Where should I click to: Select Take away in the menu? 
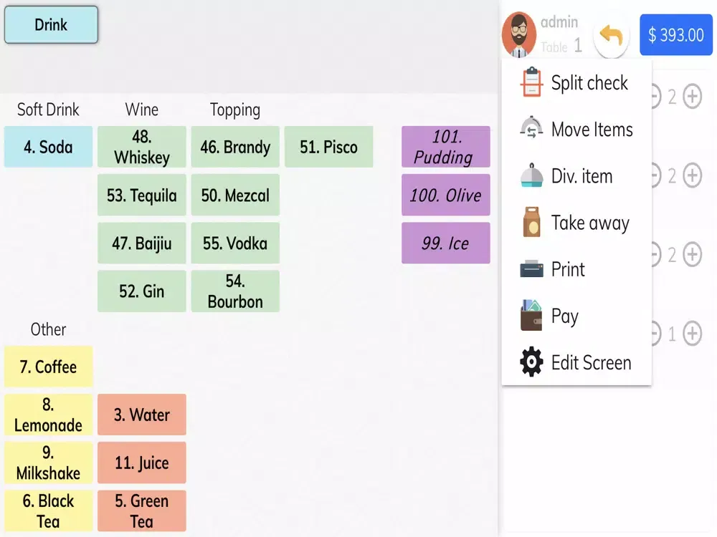tap(589, 223)
